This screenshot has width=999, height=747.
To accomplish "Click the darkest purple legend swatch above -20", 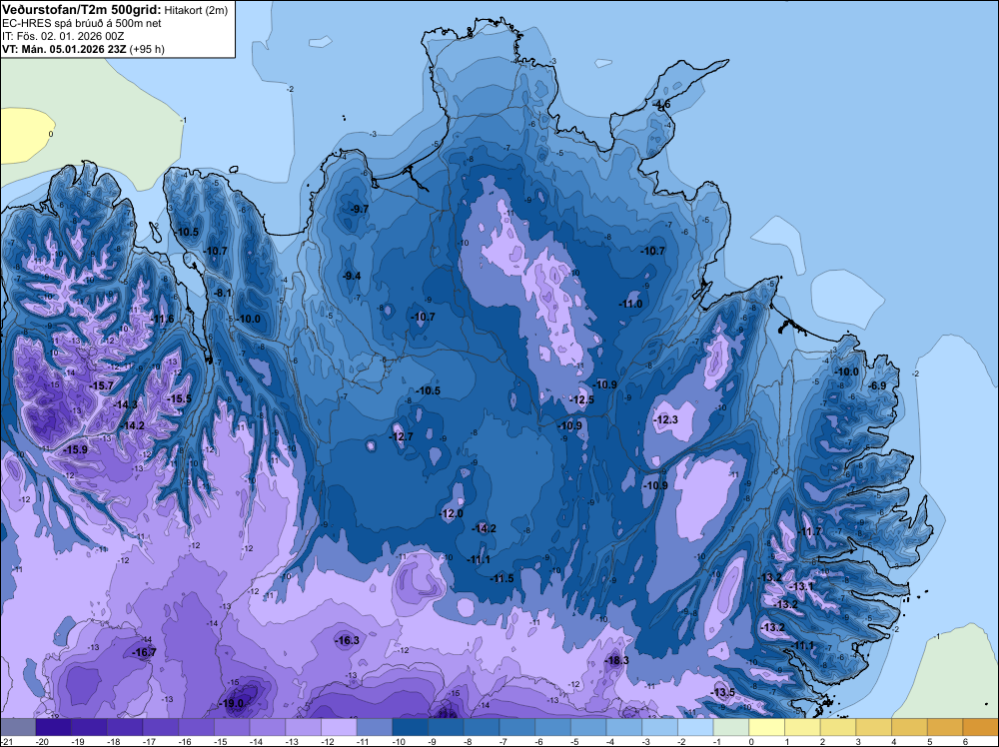I will tap(54, 727).
